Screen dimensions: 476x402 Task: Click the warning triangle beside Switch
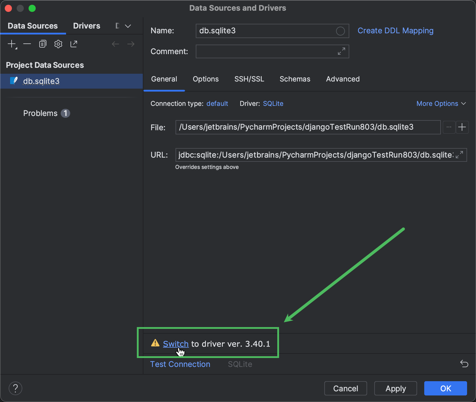[x=155, y=343]
